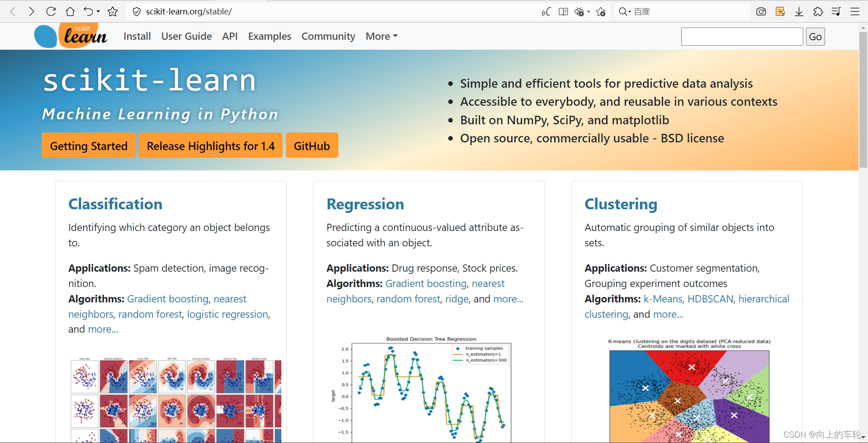Screen dimensions: 868x443
Task: Click the scikit-learn.org/stable/ address bar
Action: 335,12
